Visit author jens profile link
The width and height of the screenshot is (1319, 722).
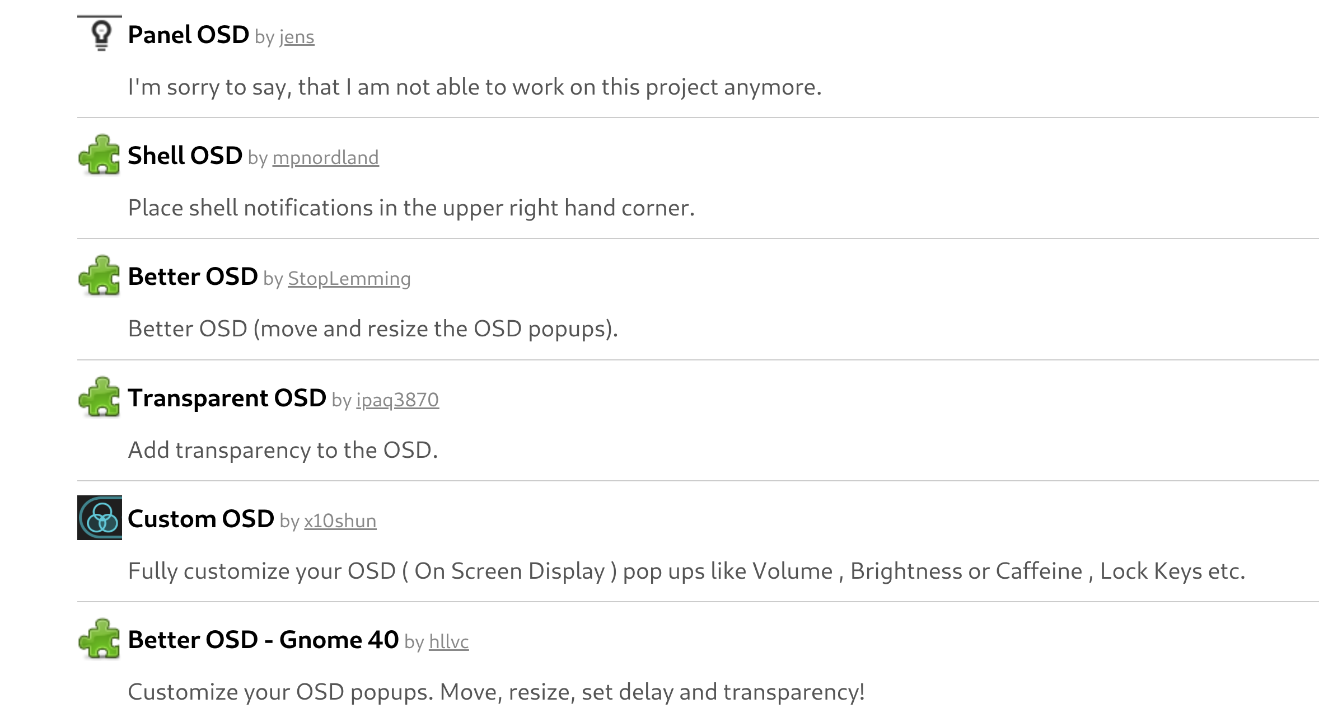297,37
